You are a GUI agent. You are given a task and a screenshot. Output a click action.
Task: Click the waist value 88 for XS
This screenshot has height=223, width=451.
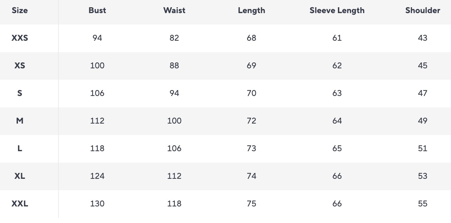(174, 66)
